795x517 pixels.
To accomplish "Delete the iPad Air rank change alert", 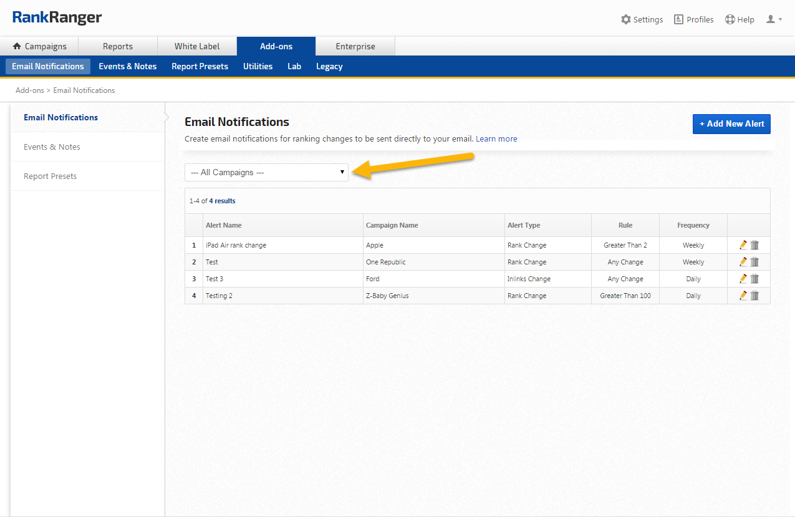I will click(x=754, y=245).
